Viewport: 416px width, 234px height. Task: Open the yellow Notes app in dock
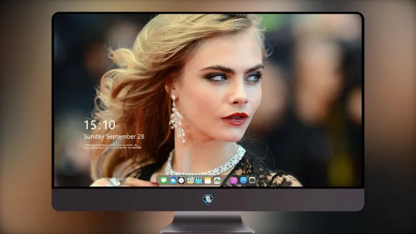click(208, 180)
